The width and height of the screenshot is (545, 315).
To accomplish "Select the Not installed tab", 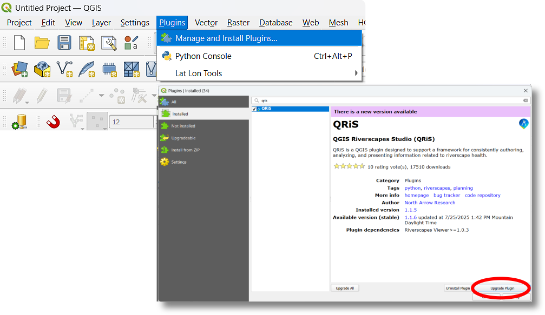I will (x=203, y=126).
